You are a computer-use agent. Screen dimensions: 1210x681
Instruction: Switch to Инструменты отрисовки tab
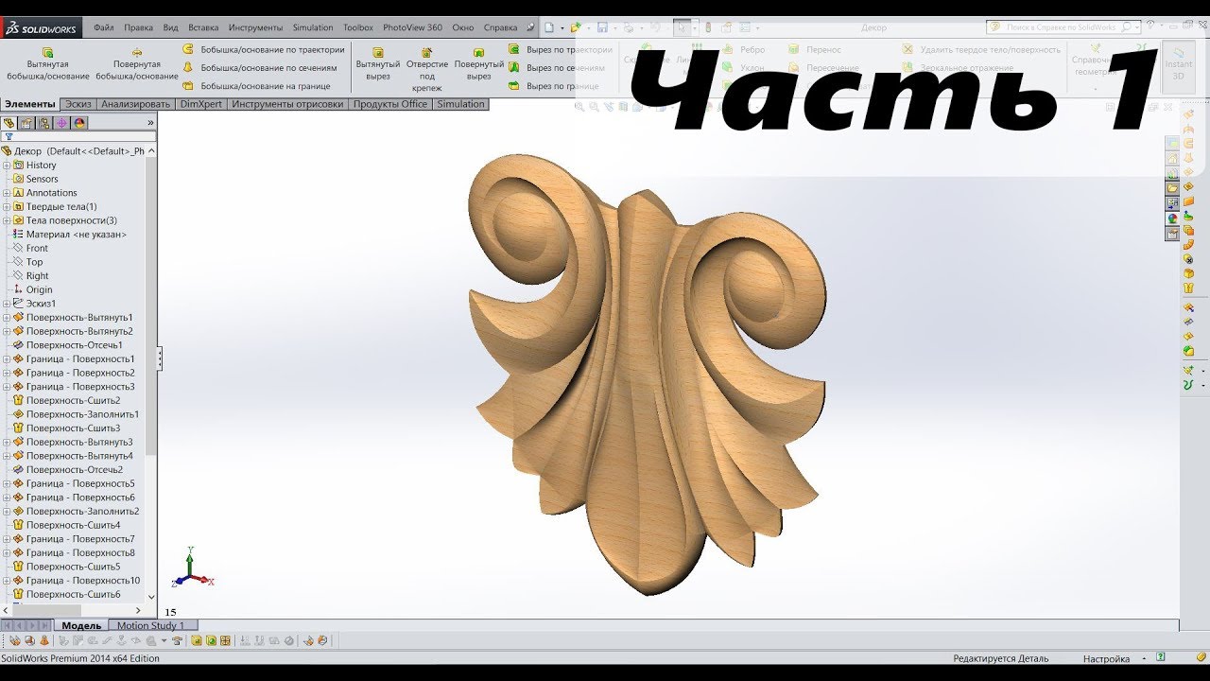click(287, 104)
